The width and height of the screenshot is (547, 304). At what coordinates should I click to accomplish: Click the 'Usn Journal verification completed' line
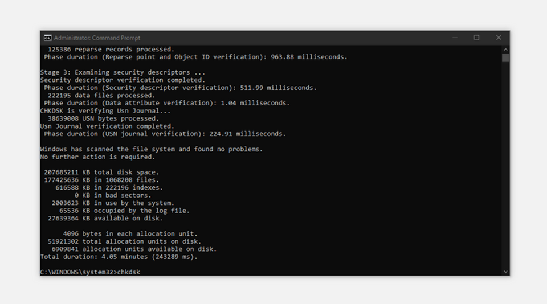pyautogui.click(x=107, y=126)
